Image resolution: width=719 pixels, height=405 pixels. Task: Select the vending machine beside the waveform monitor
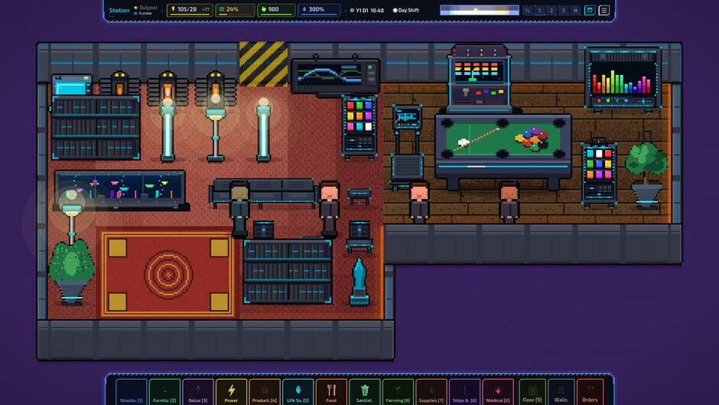359,126
